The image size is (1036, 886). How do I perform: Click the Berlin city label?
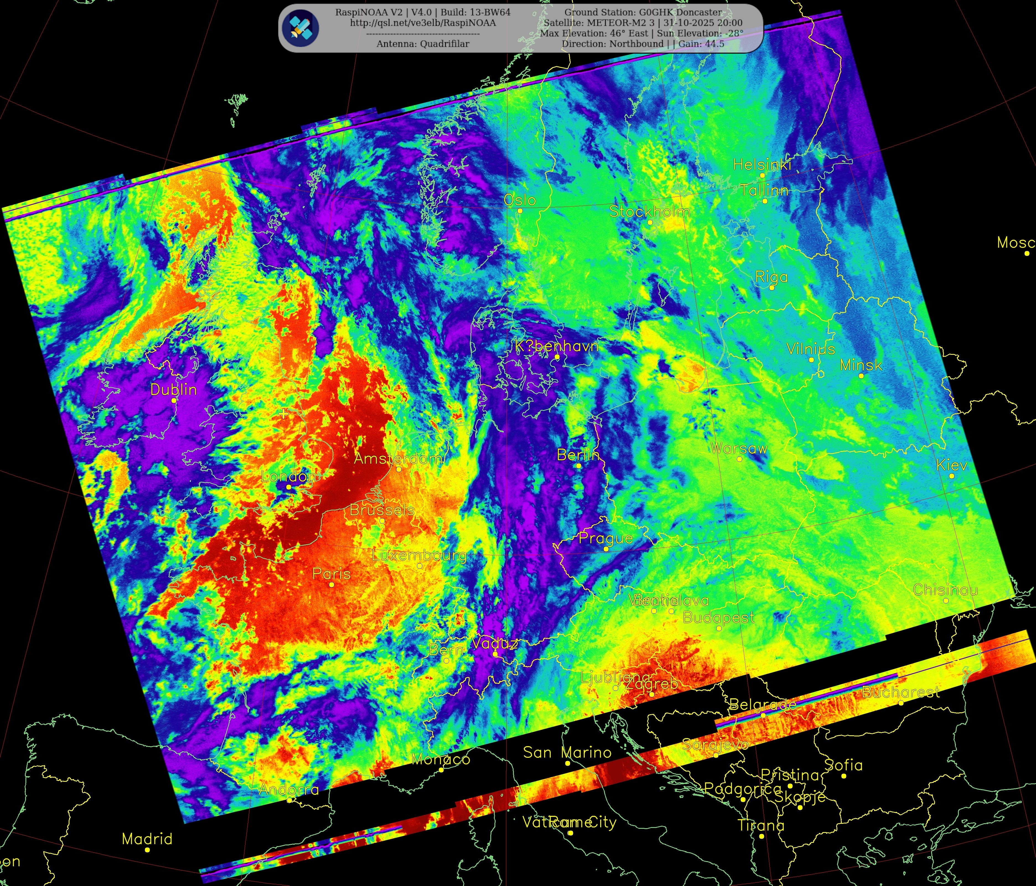coord(578,455)
